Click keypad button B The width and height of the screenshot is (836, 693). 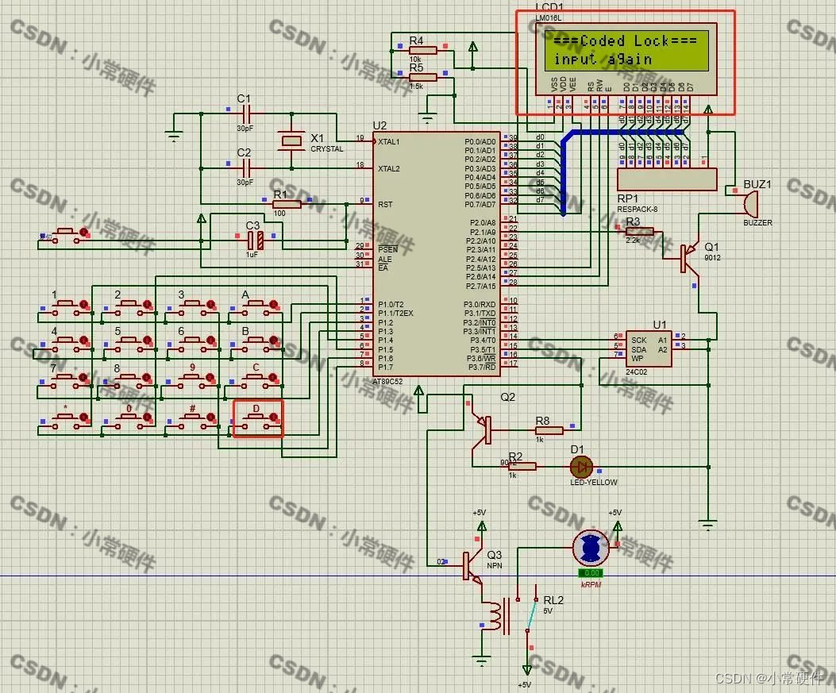256,344
